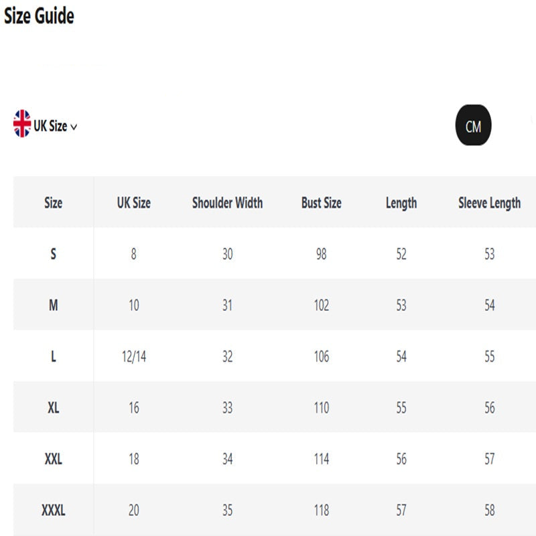Click the Size column header

click(53, 203)
